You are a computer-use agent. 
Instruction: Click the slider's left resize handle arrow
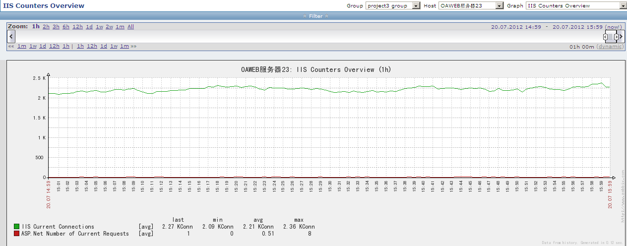point(606,37)
